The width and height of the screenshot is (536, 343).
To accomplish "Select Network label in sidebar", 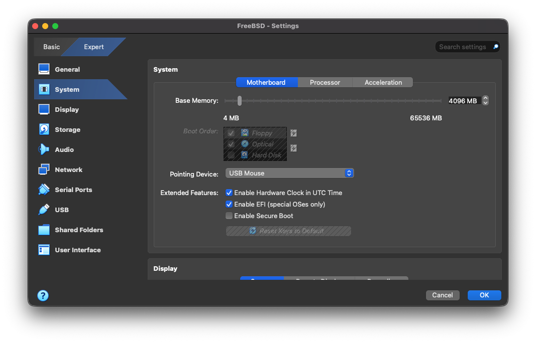I will tap(69, 169).
